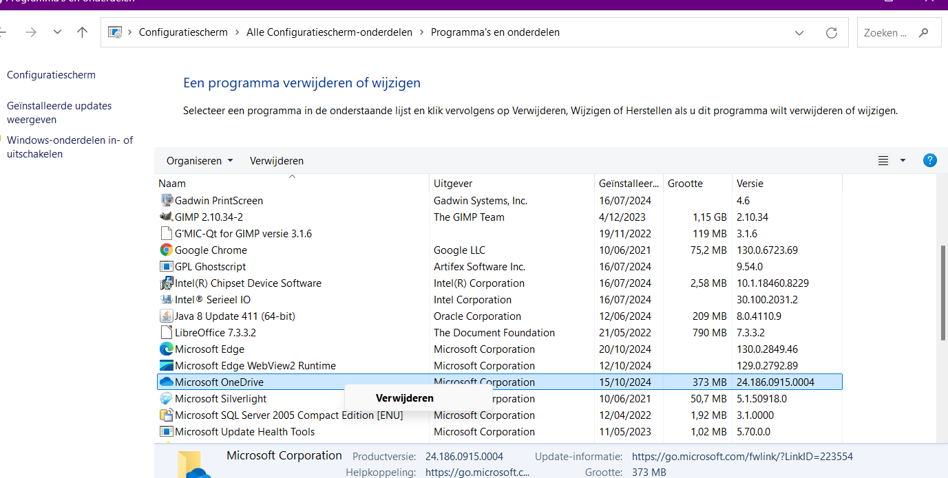Screen dimensions: 948x478
Task: Refresh the address bar location
Action: [832, 33]
